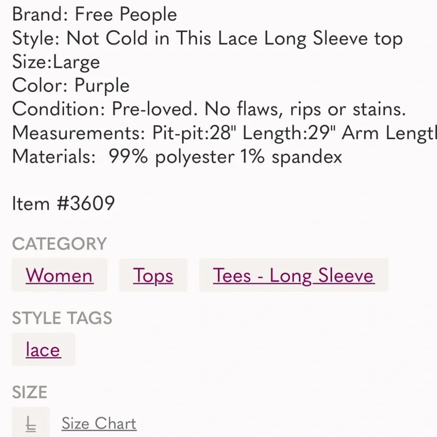Click the Length:29" measurement text
This screenshot has width=437, height=437.
tap(289, 133)
